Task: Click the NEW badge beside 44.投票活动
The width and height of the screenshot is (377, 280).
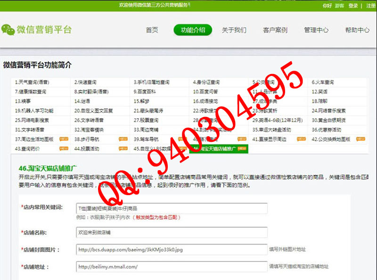Action: coord(123,148)
